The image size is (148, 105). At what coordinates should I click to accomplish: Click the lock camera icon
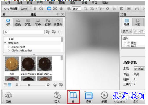pyautogui.click(x=114, y=9)
